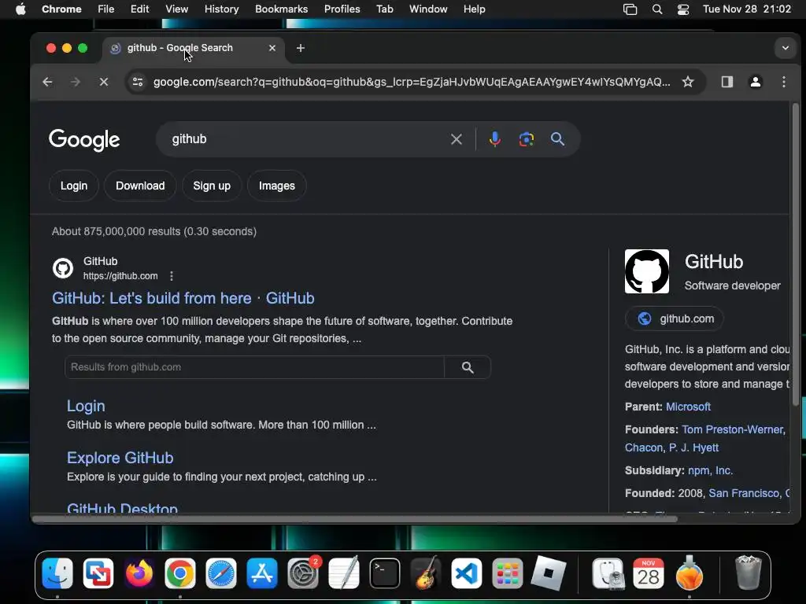Open the Apple menu
The width and height of the screenshot is (806, 604).
click(x=20, y=9)
